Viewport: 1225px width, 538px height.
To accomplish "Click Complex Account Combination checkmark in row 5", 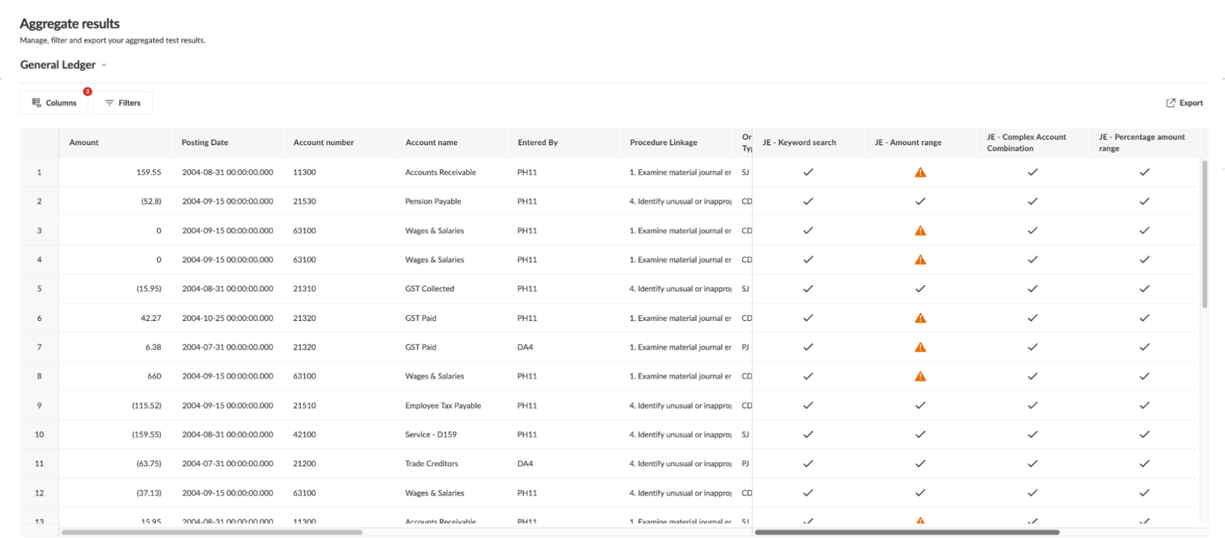I will pyautogui.click(x=1032, y=289).
